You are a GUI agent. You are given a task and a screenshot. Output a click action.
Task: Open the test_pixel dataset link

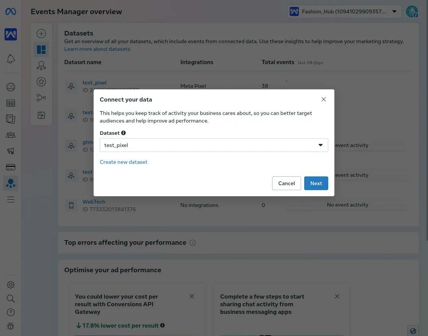(x=94, y=82)
